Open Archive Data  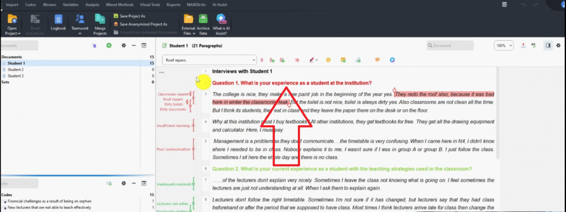pyautogui.click(x=203, y=24)
